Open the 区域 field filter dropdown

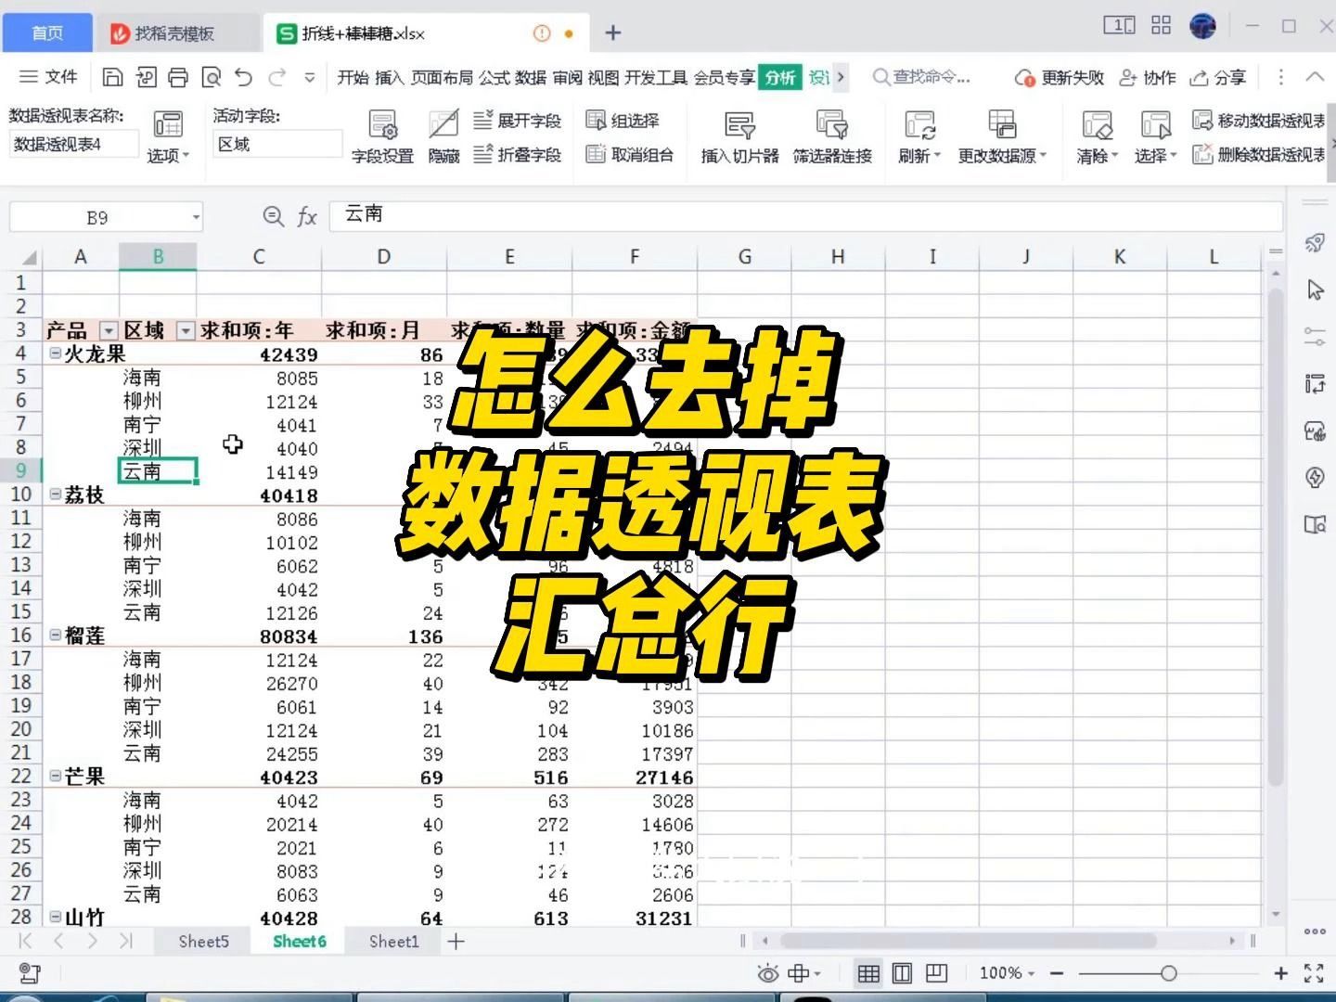click(186, 331)
